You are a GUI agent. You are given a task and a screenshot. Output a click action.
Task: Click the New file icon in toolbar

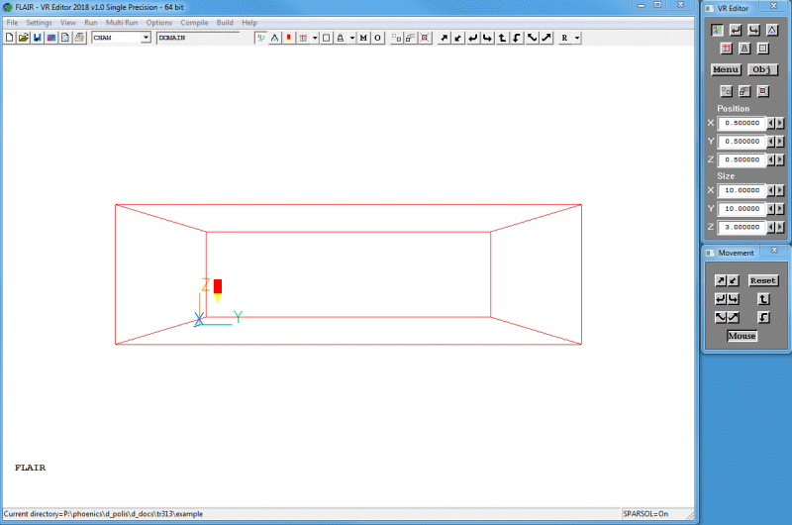[10, 38]
